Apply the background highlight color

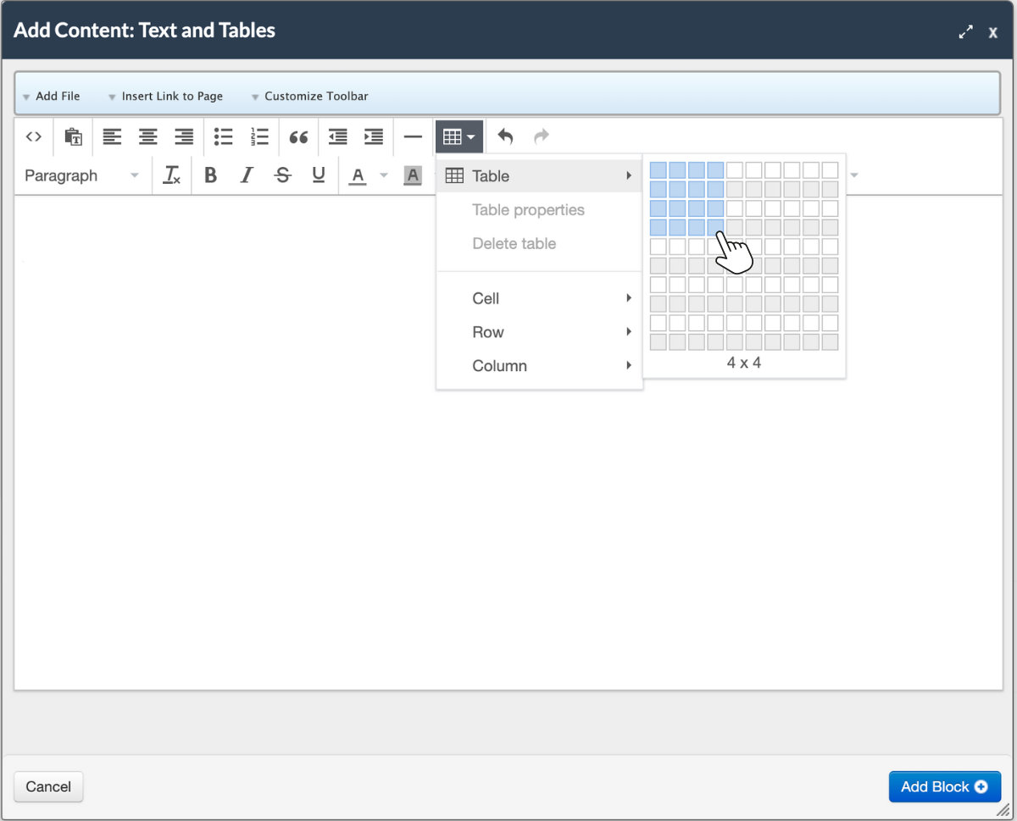pyautogui.click(x=413, y=175)
